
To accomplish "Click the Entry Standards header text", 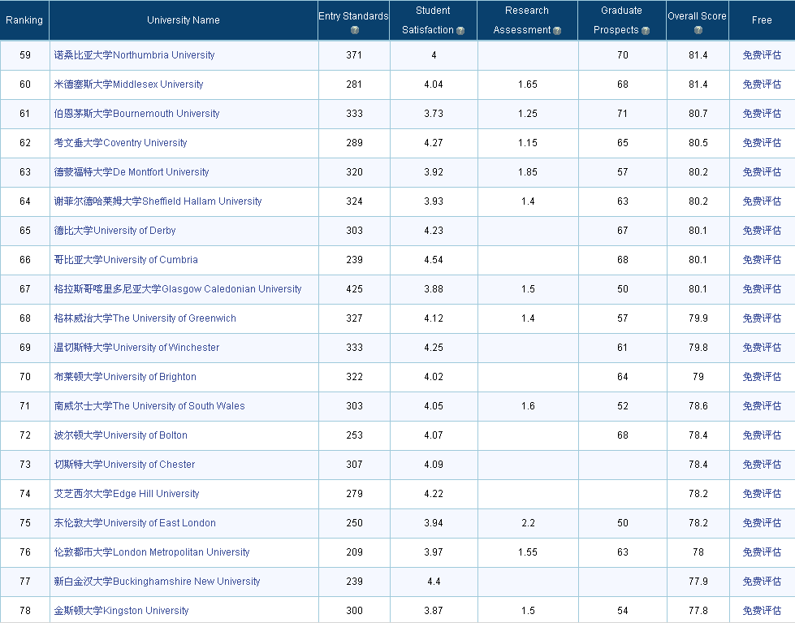I will (x=353, y=16).
